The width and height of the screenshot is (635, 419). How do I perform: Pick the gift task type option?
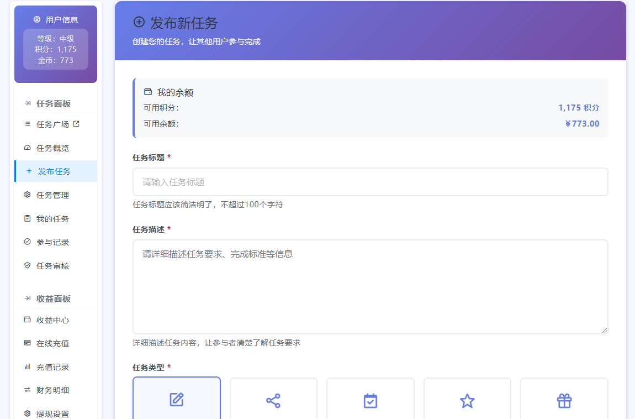tap(564, 400)
